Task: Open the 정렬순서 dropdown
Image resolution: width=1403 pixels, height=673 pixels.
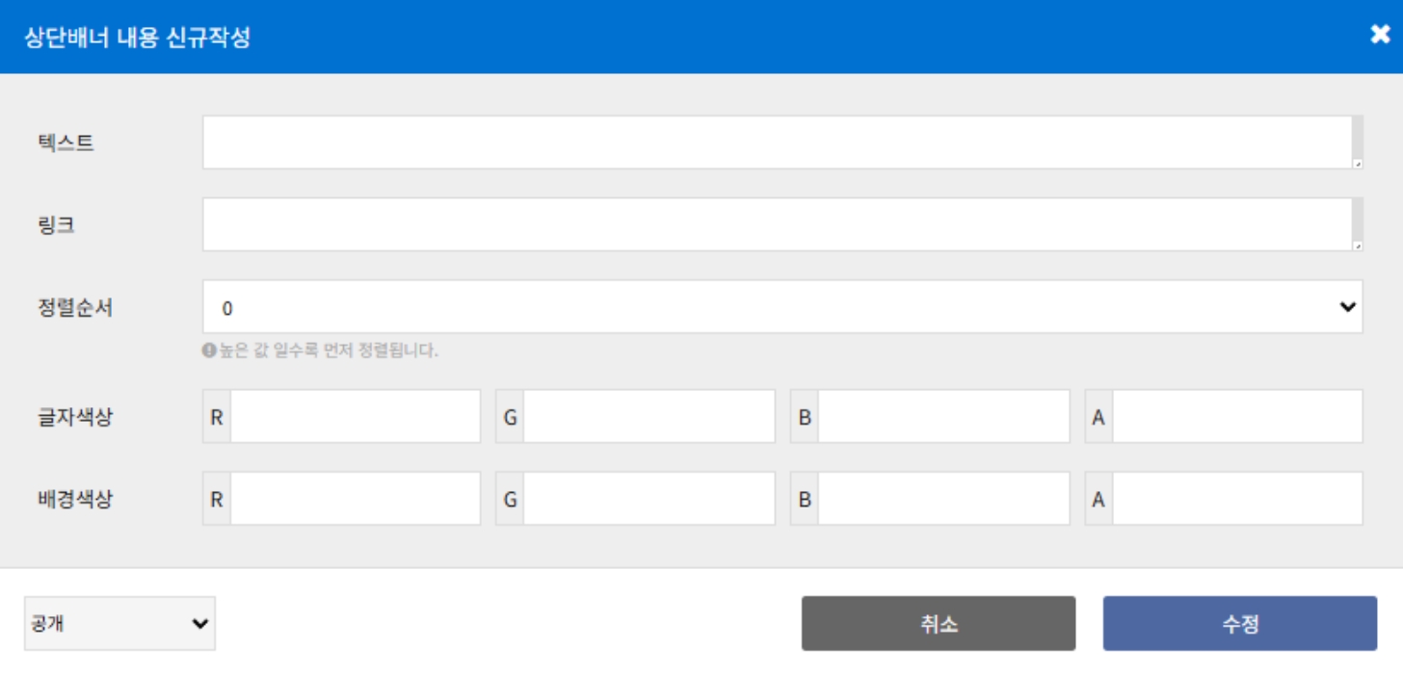Action: click(x=782, y=307)
